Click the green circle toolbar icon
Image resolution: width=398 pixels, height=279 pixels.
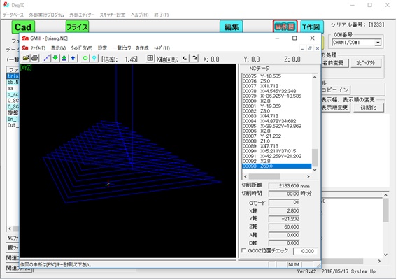coord(85,58)
